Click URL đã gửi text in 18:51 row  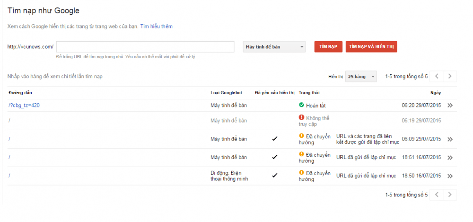pos(366,157)
